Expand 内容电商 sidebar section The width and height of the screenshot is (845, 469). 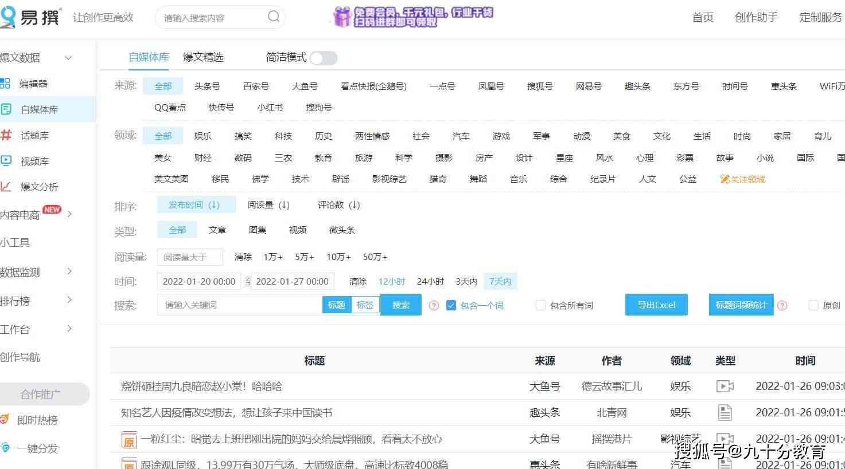pos(69,214)
